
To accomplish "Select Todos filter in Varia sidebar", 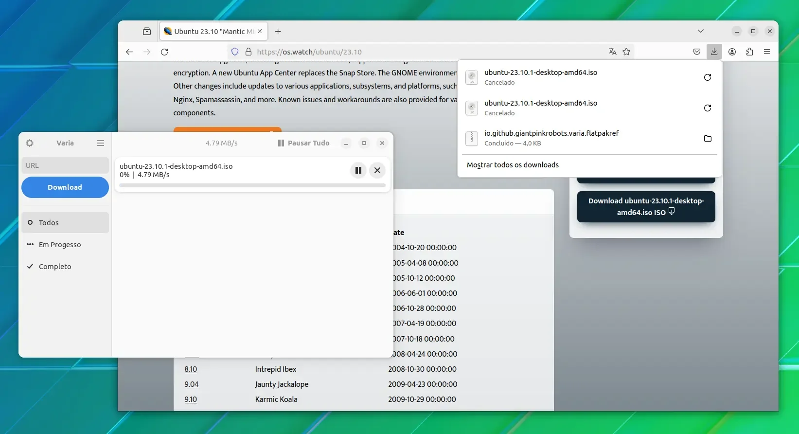I will click(x=65, y=223).
